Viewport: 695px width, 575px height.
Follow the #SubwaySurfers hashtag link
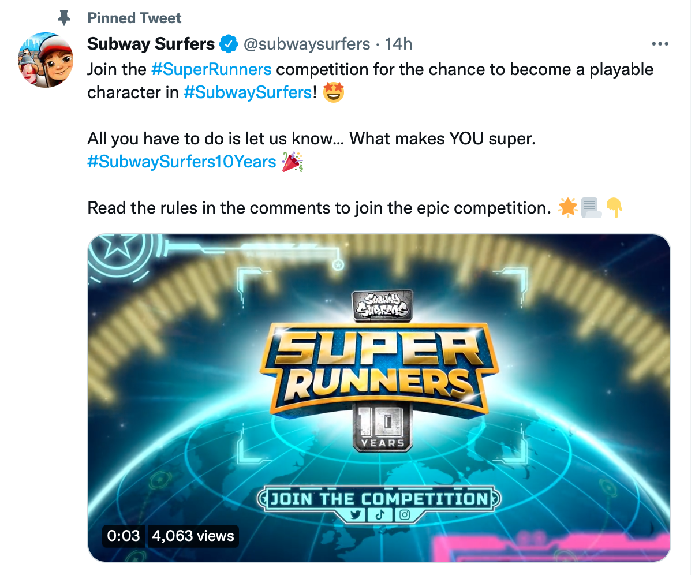click(x=248, y=92)
